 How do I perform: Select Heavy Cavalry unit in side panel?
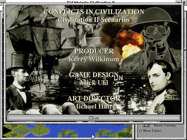pos(165,126)
